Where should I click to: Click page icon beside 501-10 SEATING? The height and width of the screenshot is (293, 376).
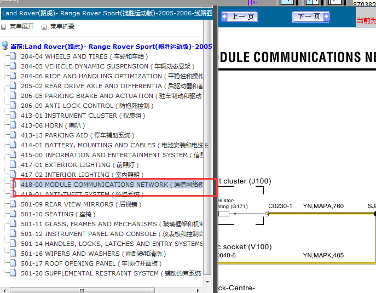13,214
